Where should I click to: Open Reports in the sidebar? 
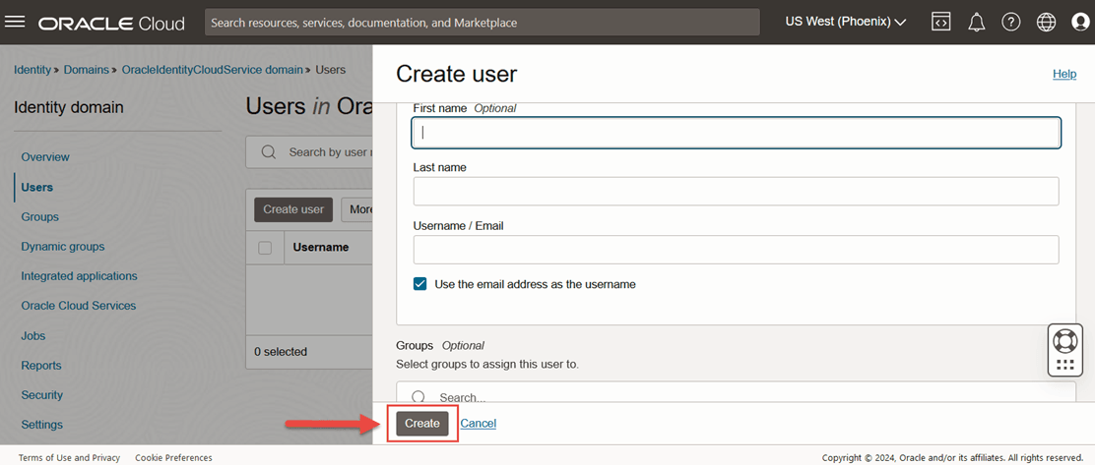(41, 366)
